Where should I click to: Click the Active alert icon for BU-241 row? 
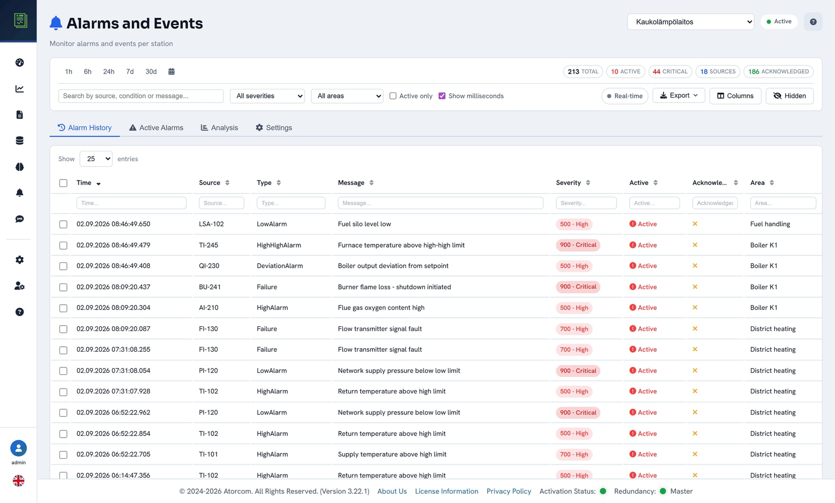pos(633,287)
